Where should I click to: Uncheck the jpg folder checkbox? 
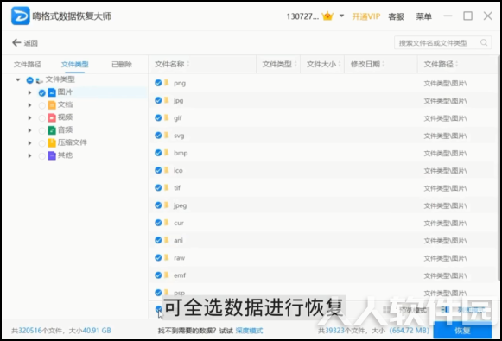tap(158, 100)
